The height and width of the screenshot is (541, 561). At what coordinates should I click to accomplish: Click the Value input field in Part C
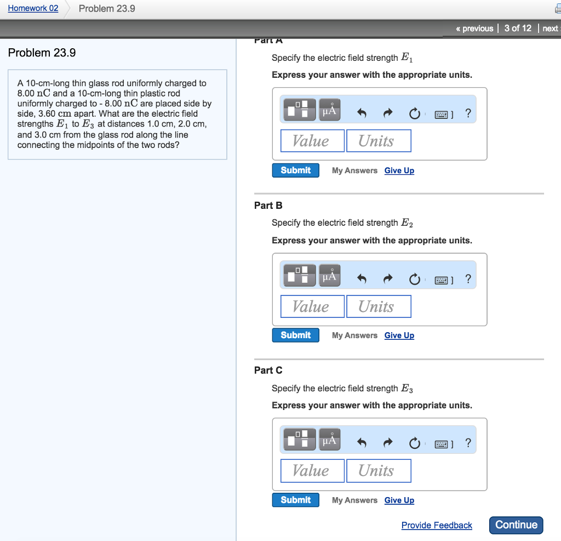tap(312, 470)
